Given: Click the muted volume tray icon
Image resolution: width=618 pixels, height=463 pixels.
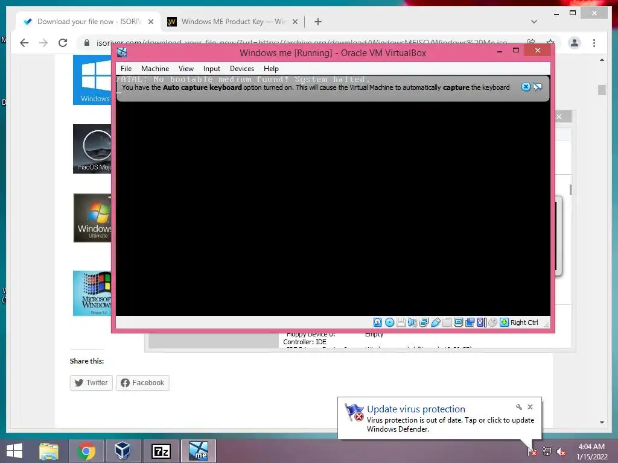Looking at the screenshot, I should (561, 452).
